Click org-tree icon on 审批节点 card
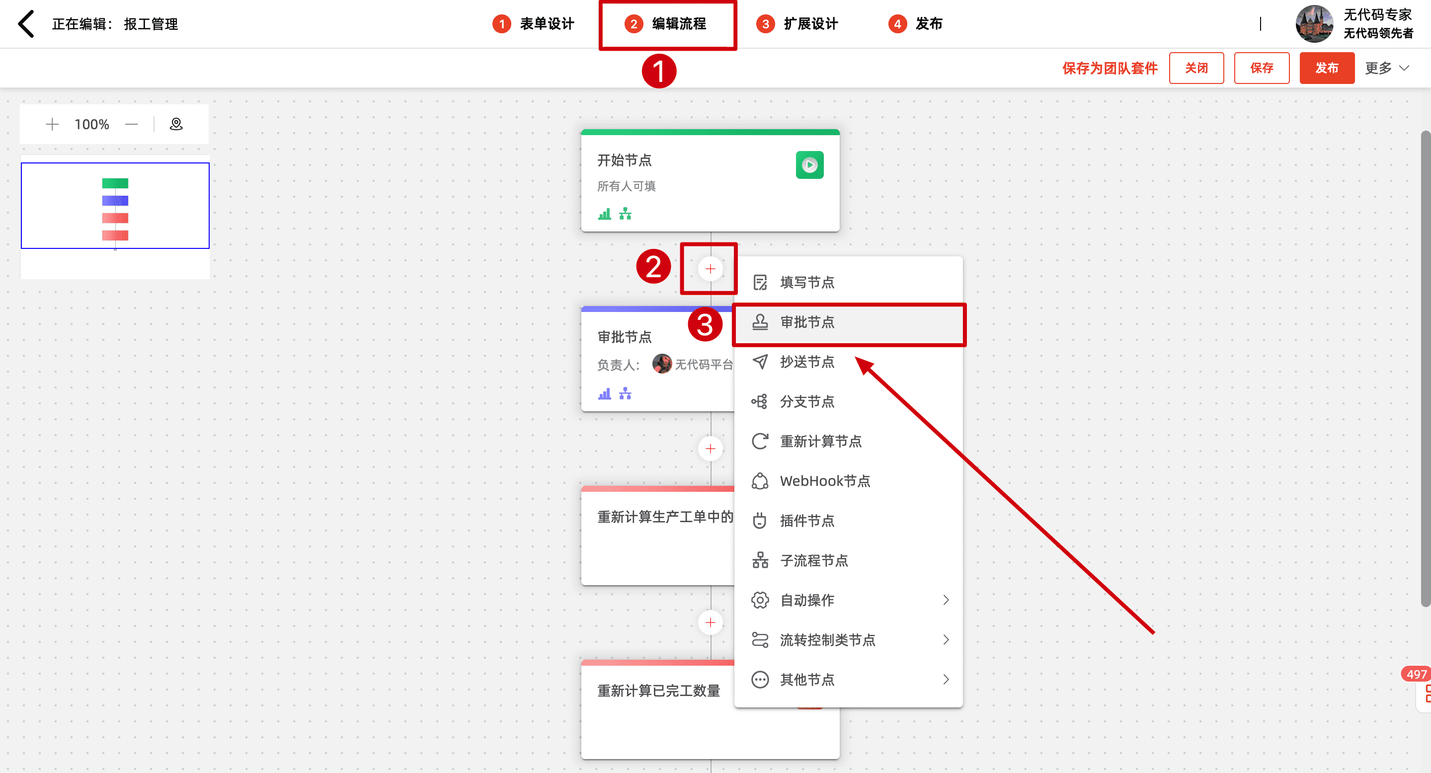This screenshot has height=773, width=1431. coord(626,394)
